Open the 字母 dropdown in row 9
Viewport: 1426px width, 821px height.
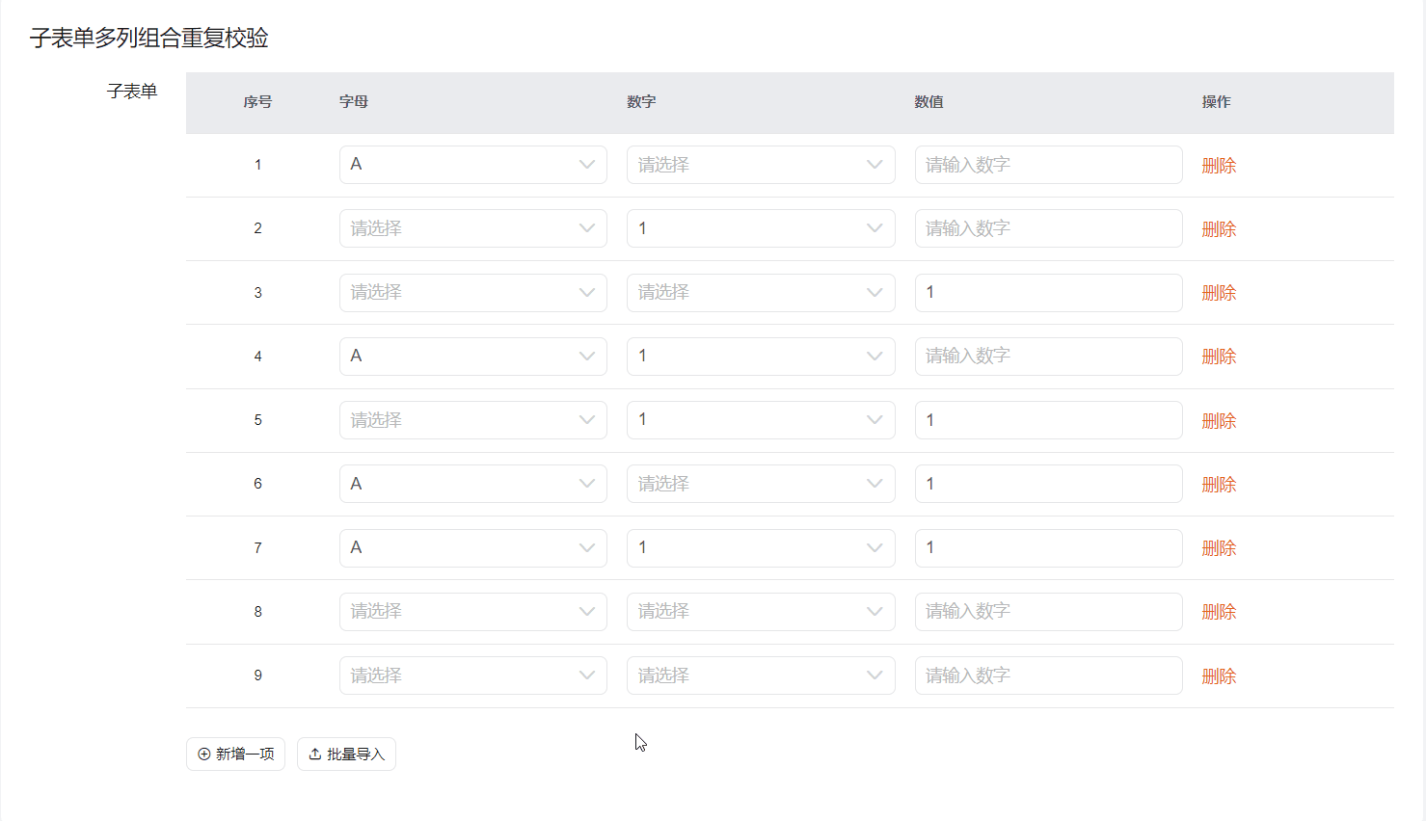(473, 675)
